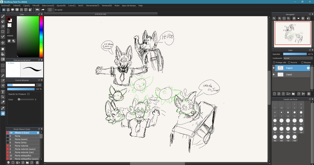Click the brush size value field showing 10
The height and width of the screenshot is (165, 314).
tap(39, 85)
